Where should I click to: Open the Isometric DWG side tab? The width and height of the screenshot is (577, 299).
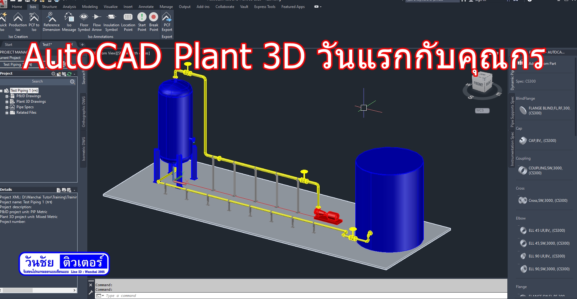pos(84,149)
